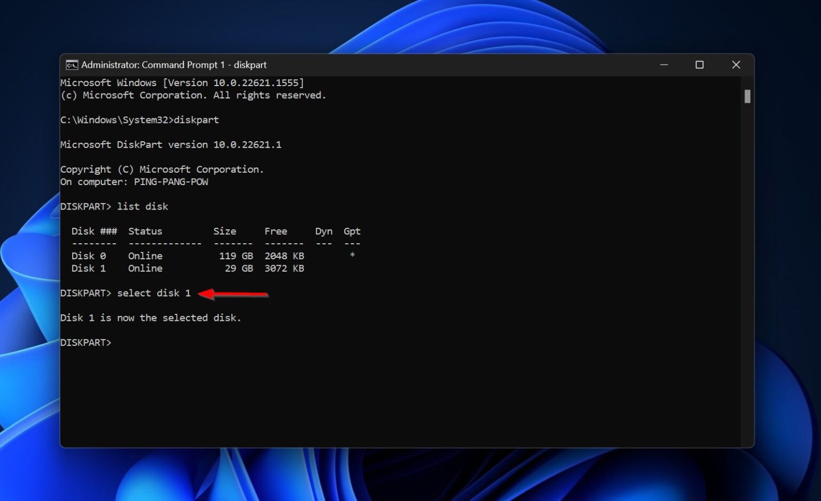Image resolution: width=821 pixels, height=501 pixels.
Task: Click the 'Disk 1 is now the selected disk' confirmation
Action: [x=151, y=318]
